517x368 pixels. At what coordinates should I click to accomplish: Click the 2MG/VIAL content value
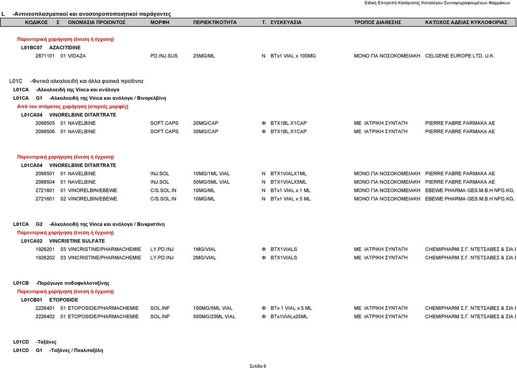click(205, 258)
